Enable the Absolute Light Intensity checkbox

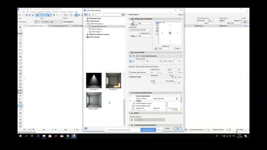(130, 72)
